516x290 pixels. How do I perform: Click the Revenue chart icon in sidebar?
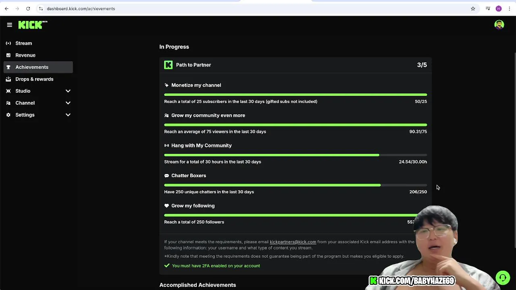click(8, 55)
